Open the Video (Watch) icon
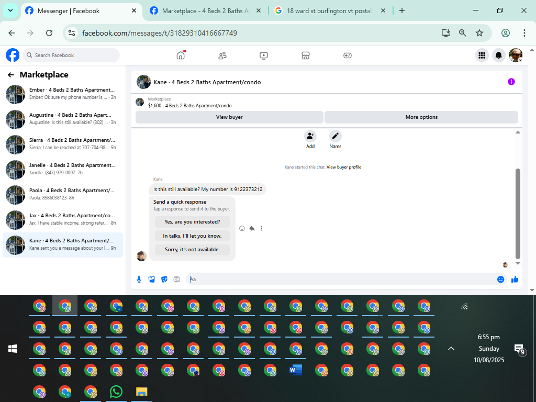Viewport: 536px width, 402px height. click(264, 55)
